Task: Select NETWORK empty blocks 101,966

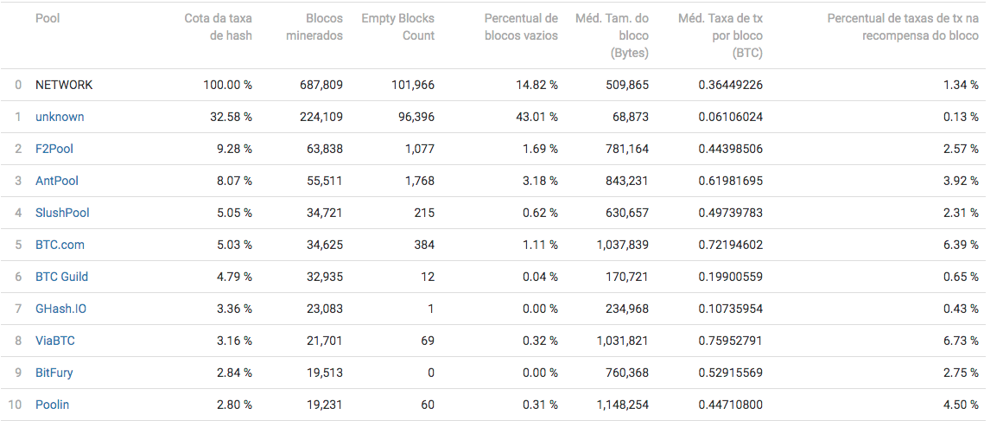Action: [x=413, y=85]
